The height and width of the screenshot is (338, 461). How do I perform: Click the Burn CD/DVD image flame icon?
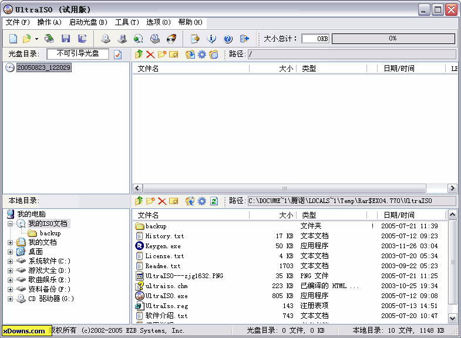click(171, 39)
